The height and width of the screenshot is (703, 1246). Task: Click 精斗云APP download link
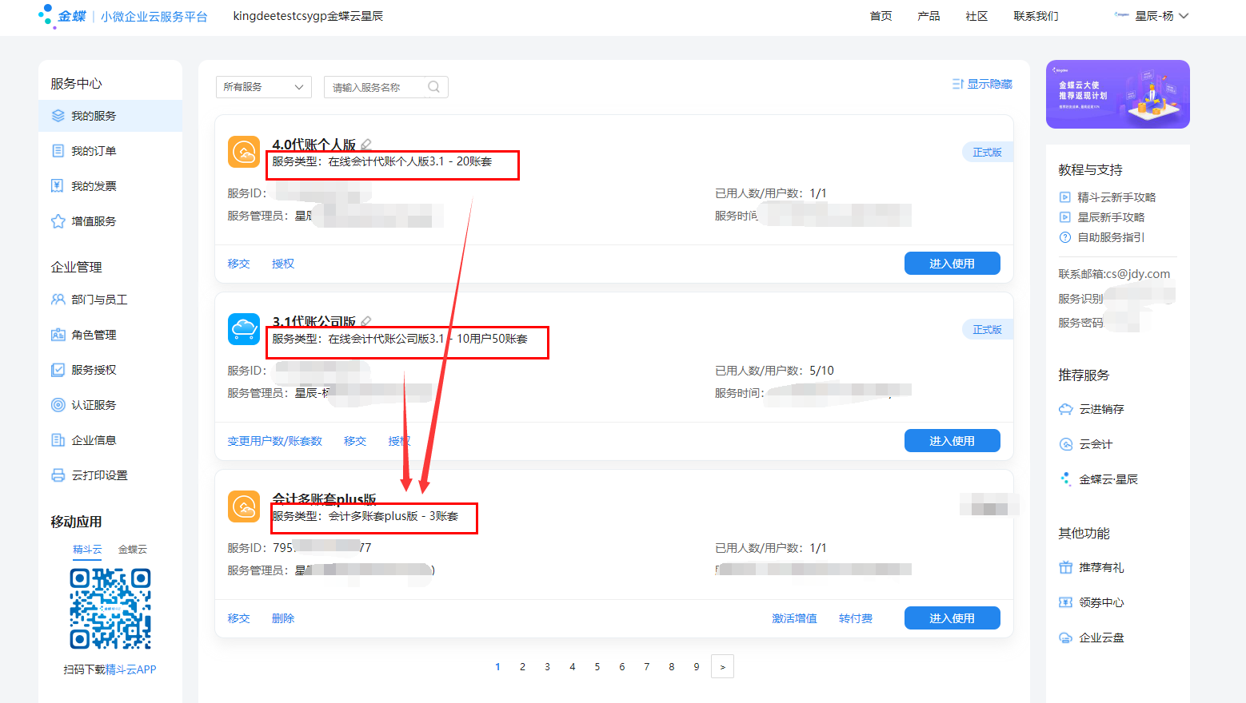131,669
